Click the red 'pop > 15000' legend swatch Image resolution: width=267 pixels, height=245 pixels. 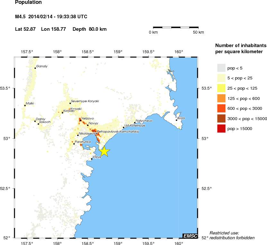(x=221, y=129)
